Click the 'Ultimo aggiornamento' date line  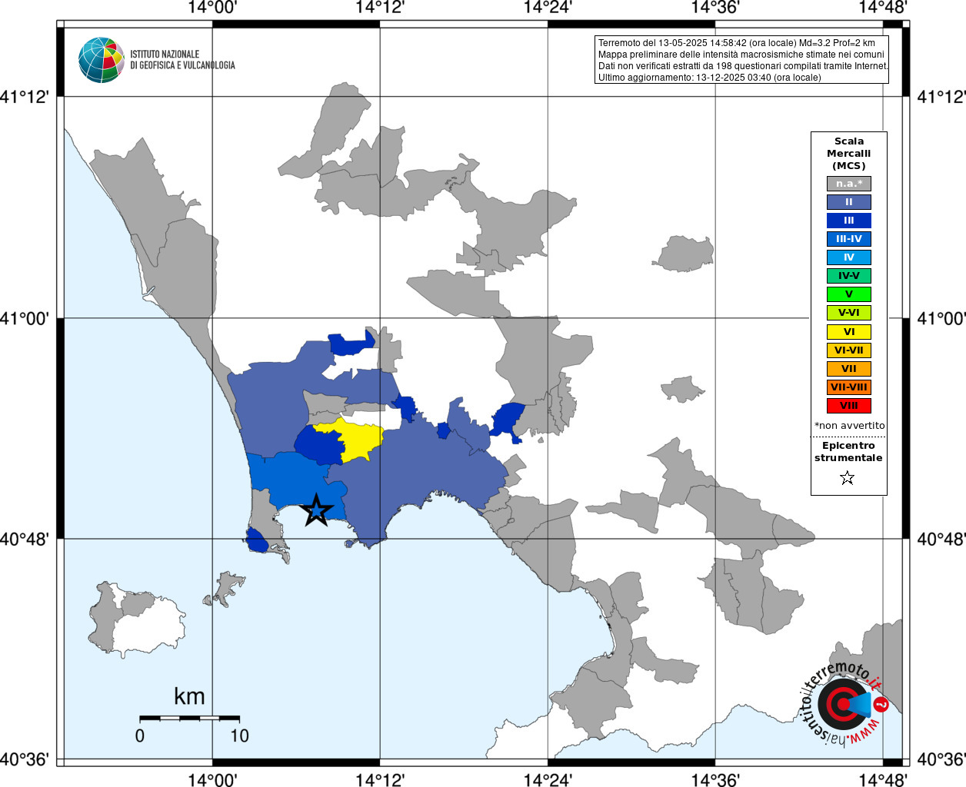710,78
